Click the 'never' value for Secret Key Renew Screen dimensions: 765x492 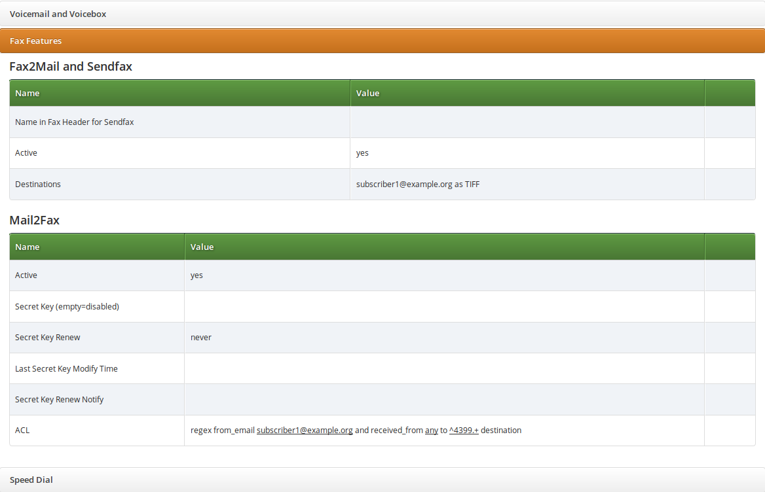tap(201, 337)
